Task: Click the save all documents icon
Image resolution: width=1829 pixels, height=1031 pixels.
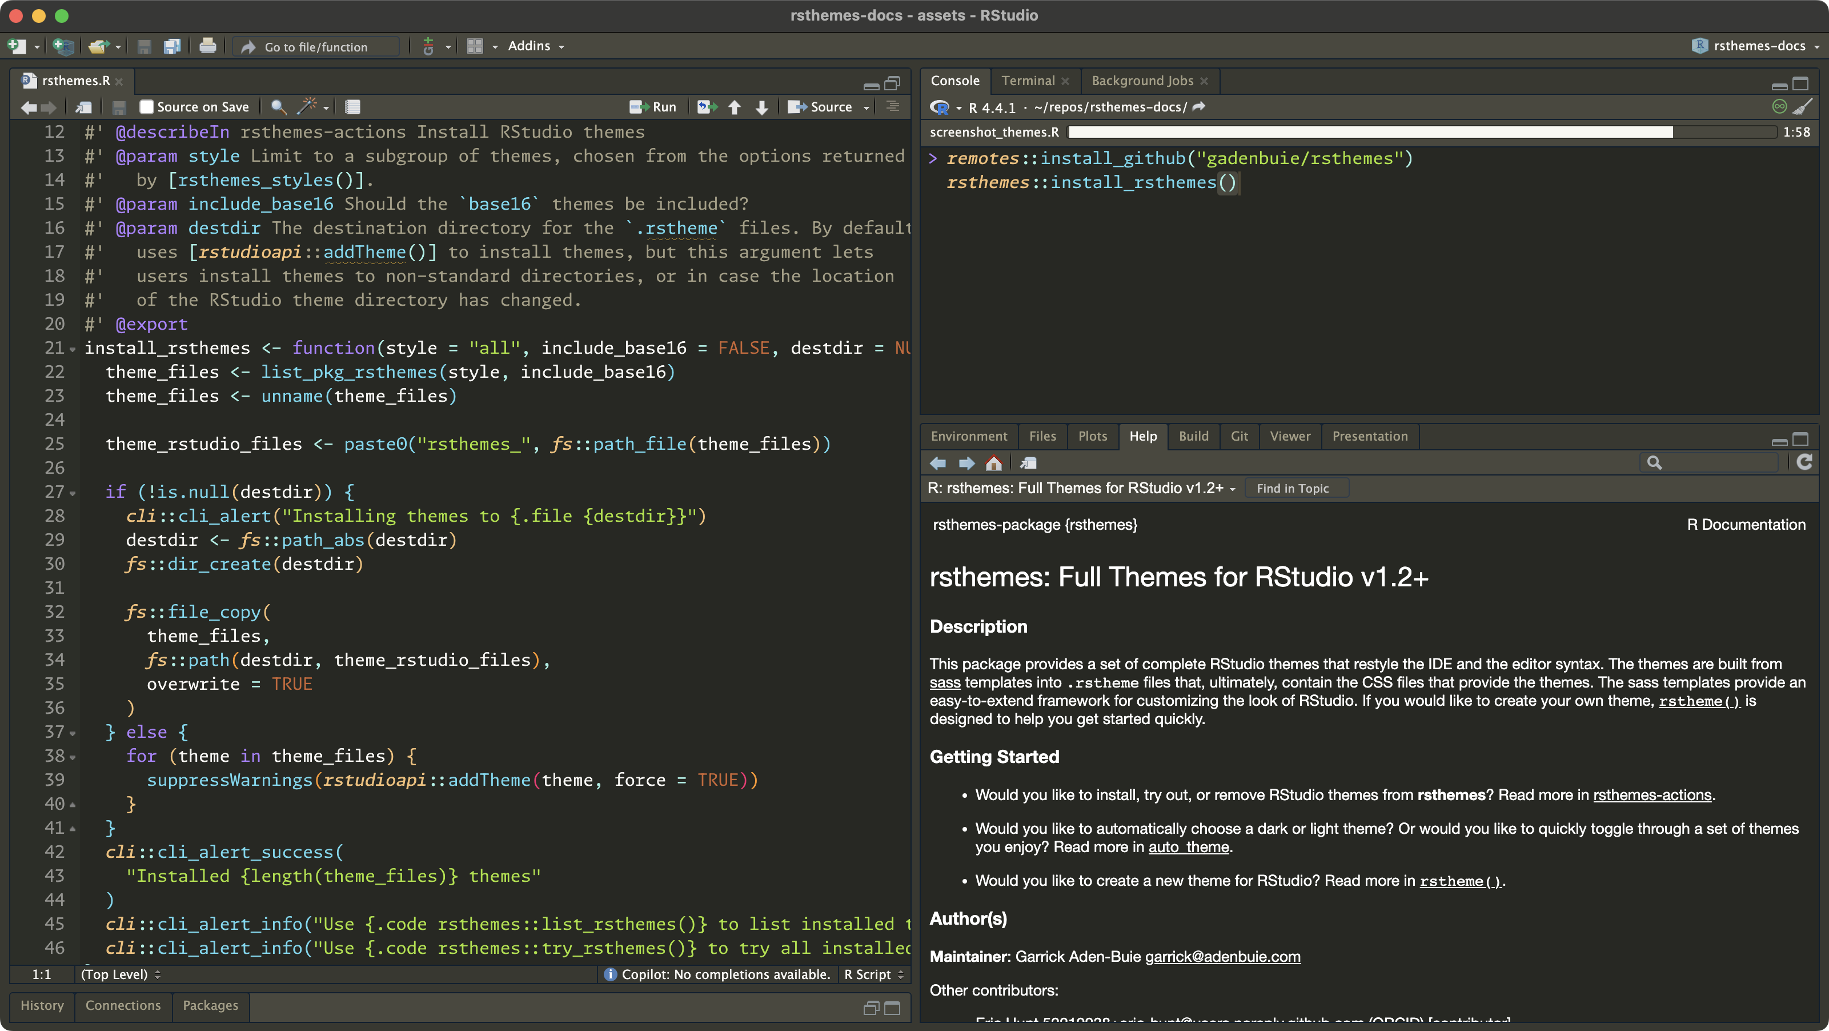Action: point(172,46)
